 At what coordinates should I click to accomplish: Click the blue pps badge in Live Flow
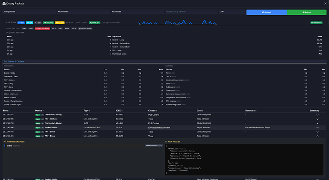[x=21, y=23]
